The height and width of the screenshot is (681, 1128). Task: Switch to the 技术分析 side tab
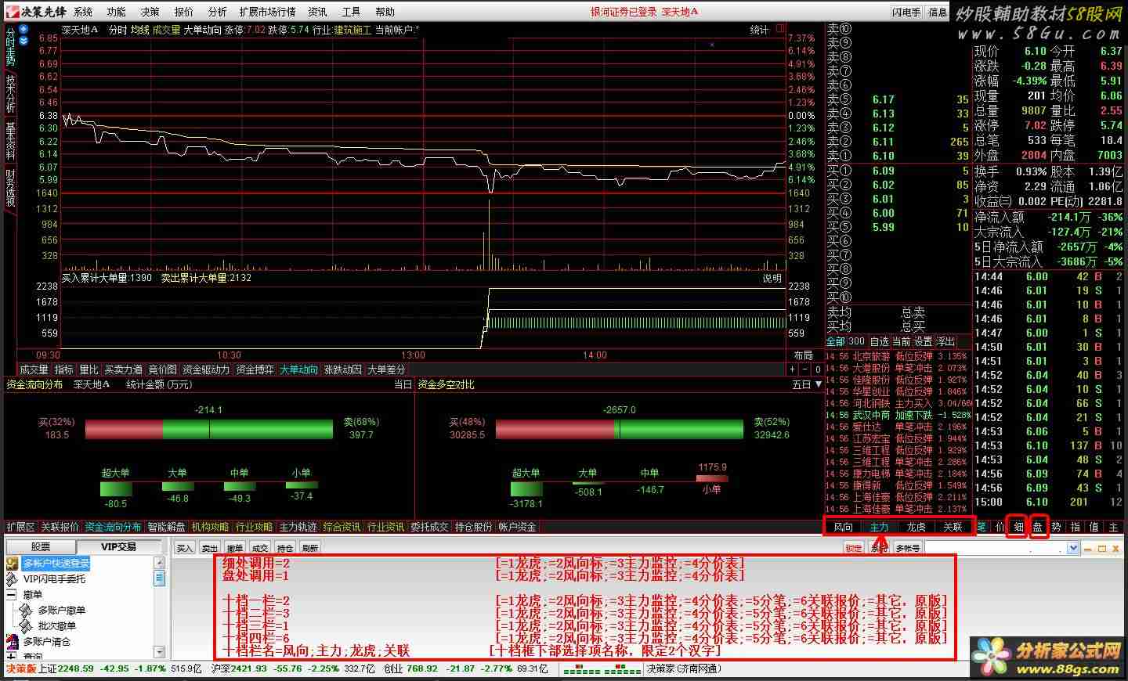[10, 93]
